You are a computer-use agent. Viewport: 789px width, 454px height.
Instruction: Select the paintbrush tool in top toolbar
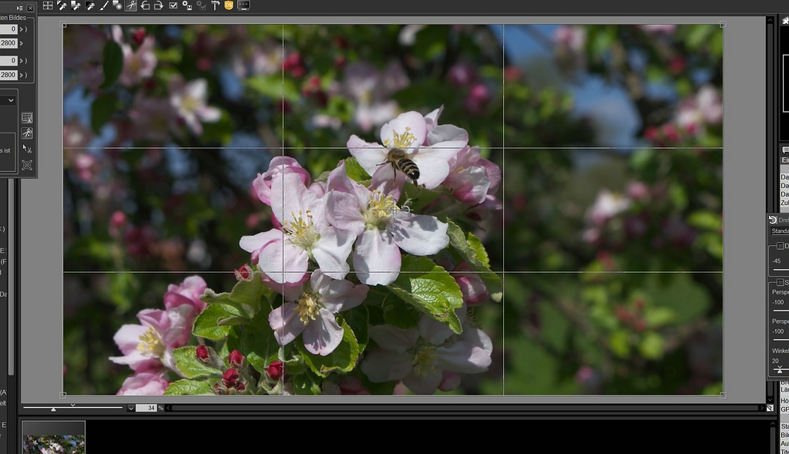pos(103,5)
